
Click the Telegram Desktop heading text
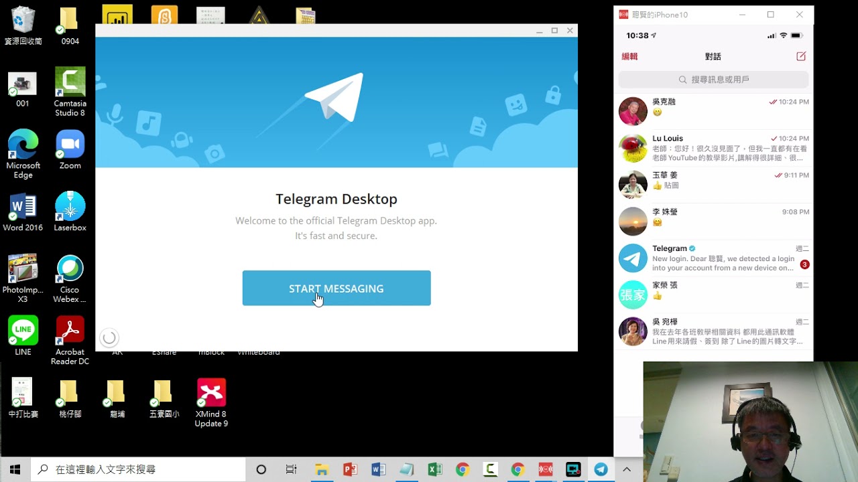pos(336,199)
